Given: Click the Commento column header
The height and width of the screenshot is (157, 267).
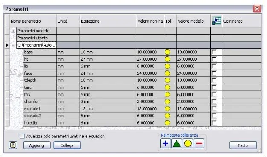Looking at the screenshot, I should [242, 21].
